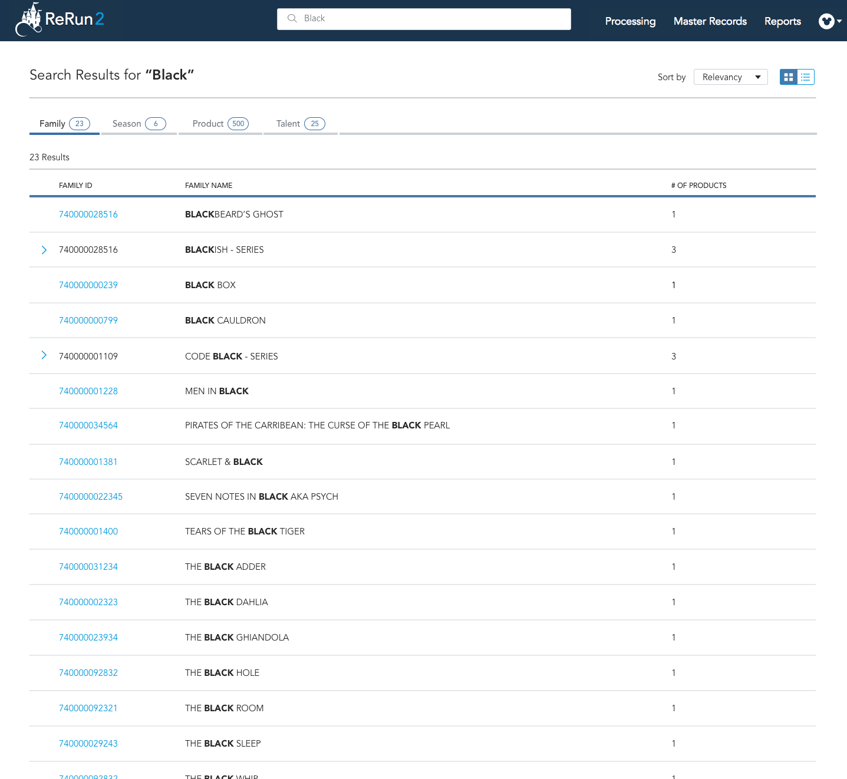
Task: Click ID 740000028516 in the BLACKISH row
Action: [88, 250]
